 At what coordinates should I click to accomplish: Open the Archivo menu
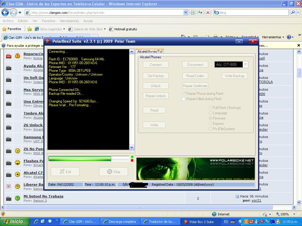pyautogui.click(x=8, y=21)
